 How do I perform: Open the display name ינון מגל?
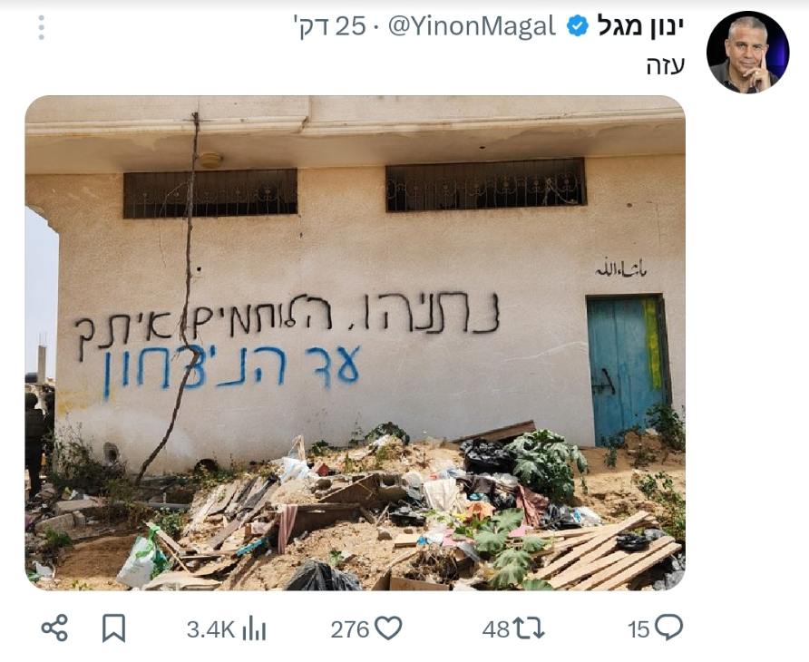(641, 25)
